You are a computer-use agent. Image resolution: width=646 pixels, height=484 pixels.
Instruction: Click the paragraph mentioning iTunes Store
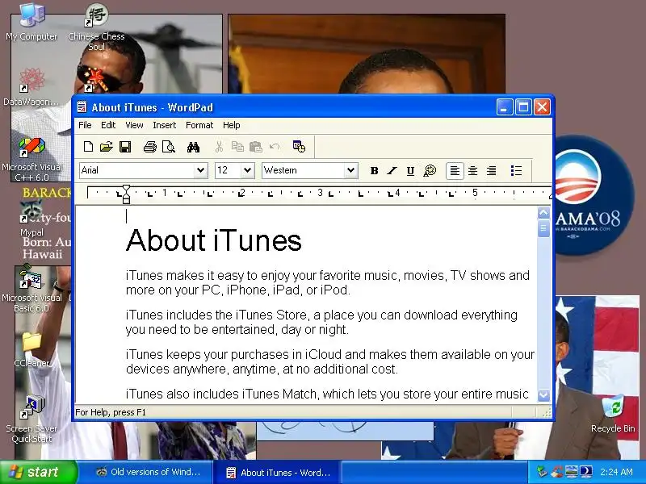tap(321, 322)
